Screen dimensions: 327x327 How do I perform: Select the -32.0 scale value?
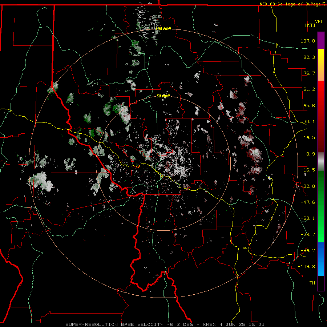pos(308,186)
